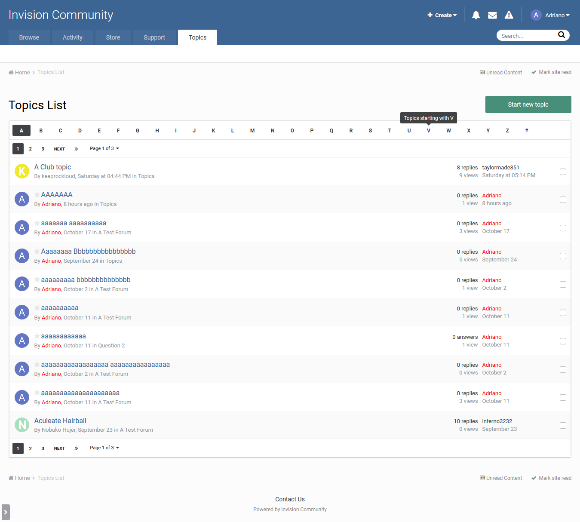Screen dimensions: 580x522
Task: Select the Topics tab
Action: 198,37
